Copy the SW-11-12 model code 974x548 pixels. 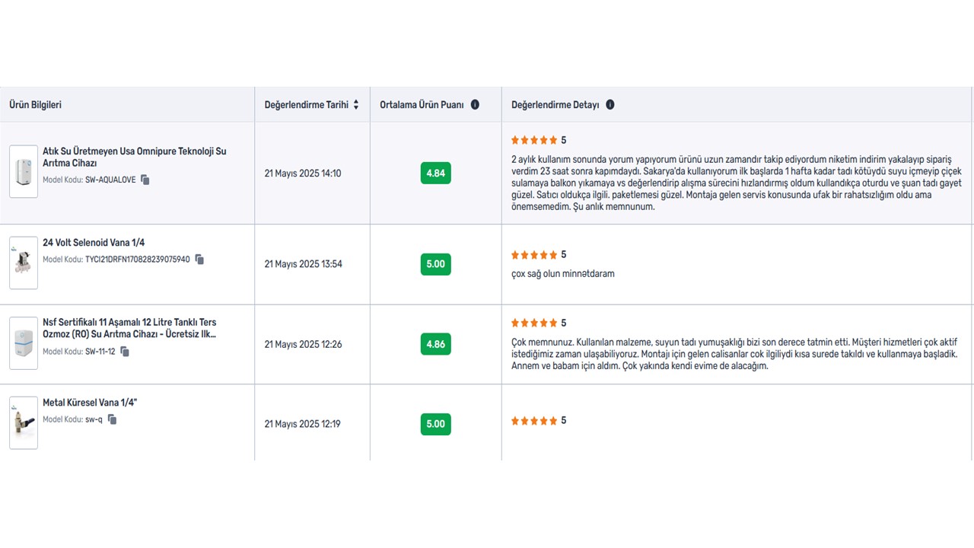(125, 352)
